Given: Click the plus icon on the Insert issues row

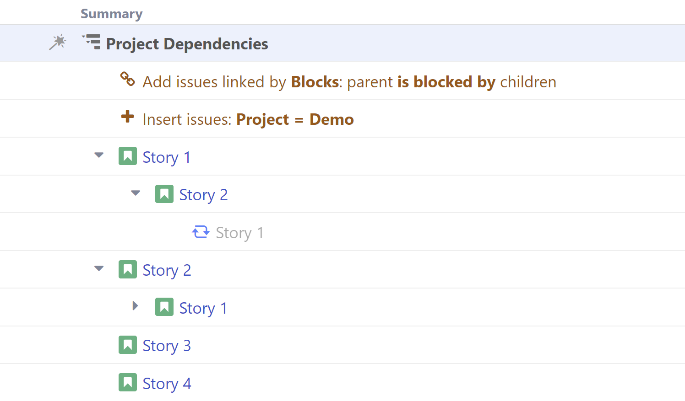Looking at the screenshot, I should pos(127,117).
